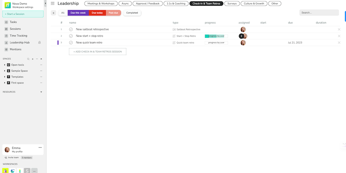Open options for the Templates space

click(x=41, y=77)
